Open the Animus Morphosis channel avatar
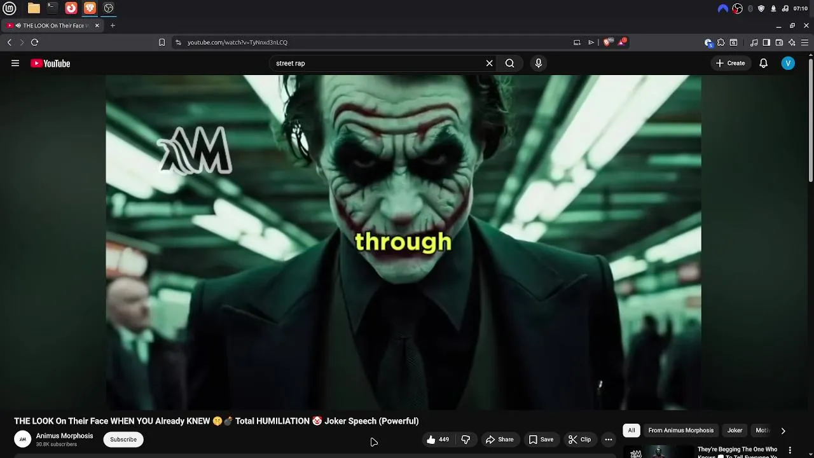The width and height of the screenshot is (814, 458). click(x=23, y=439)
